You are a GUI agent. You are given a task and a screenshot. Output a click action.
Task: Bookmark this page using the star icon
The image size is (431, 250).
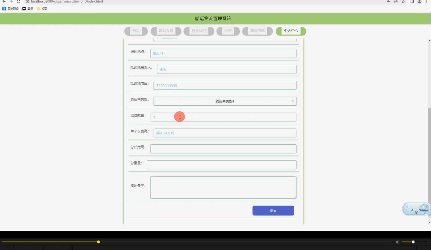pos(403,2)
